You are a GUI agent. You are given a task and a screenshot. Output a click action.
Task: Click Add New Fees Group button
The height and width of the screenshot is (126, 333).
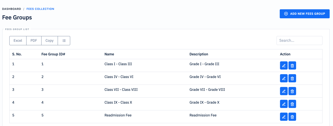click(305, 14)
